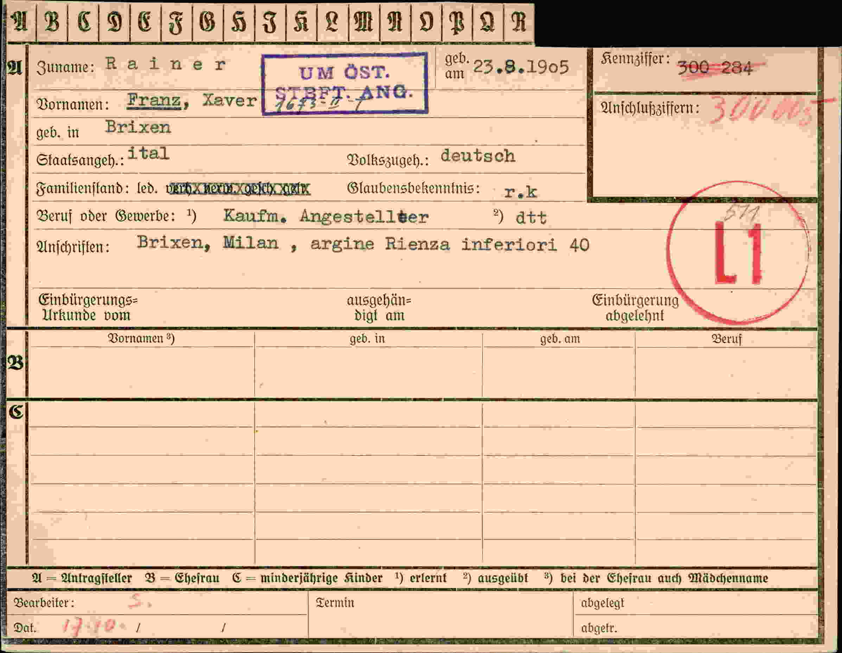Select the index tab letter M

[x=364, y=21]
